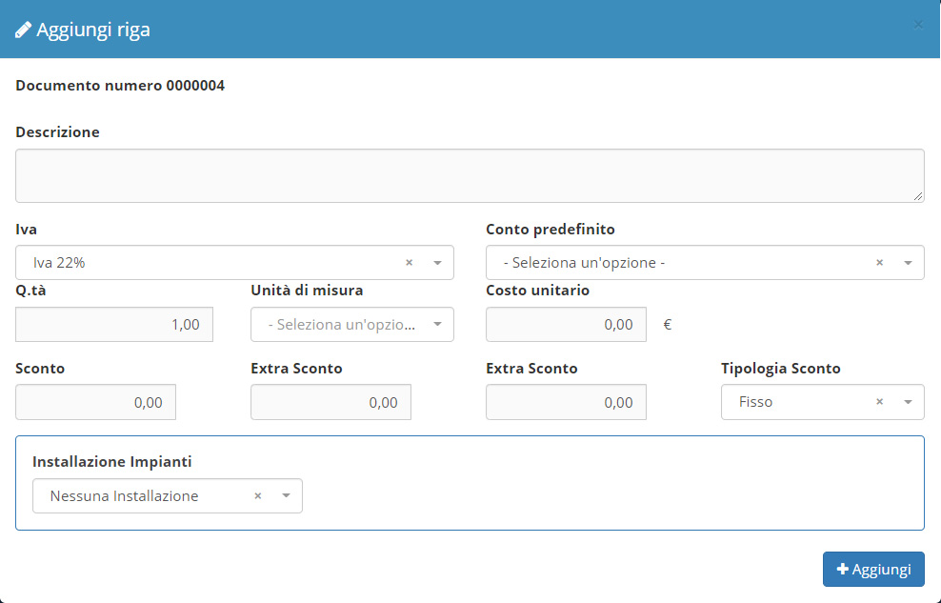This screenshot has width=941, height=603.
Task: Click the Descrizione resize handle corner
Action: (x=918, y=196)
